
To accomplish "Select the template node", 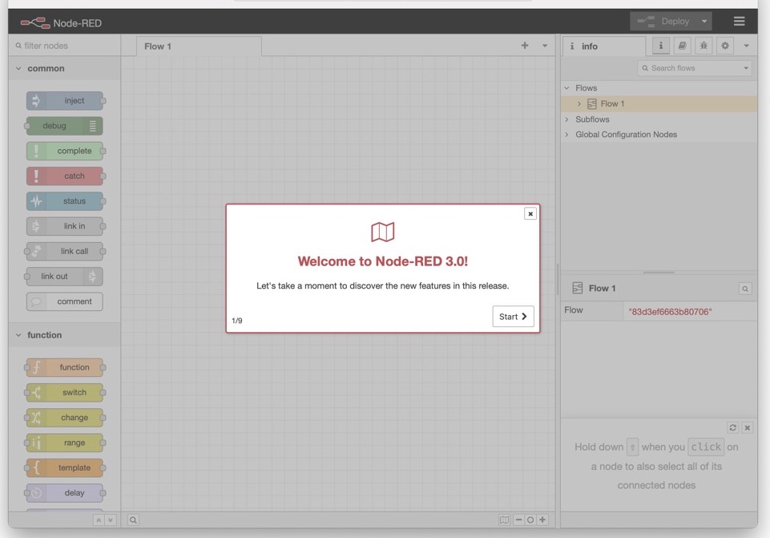I will 65,467.
